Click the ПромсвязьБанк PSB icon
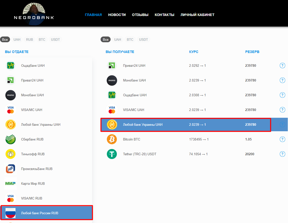This screenshot has width=288, height=223. point(11,169)
